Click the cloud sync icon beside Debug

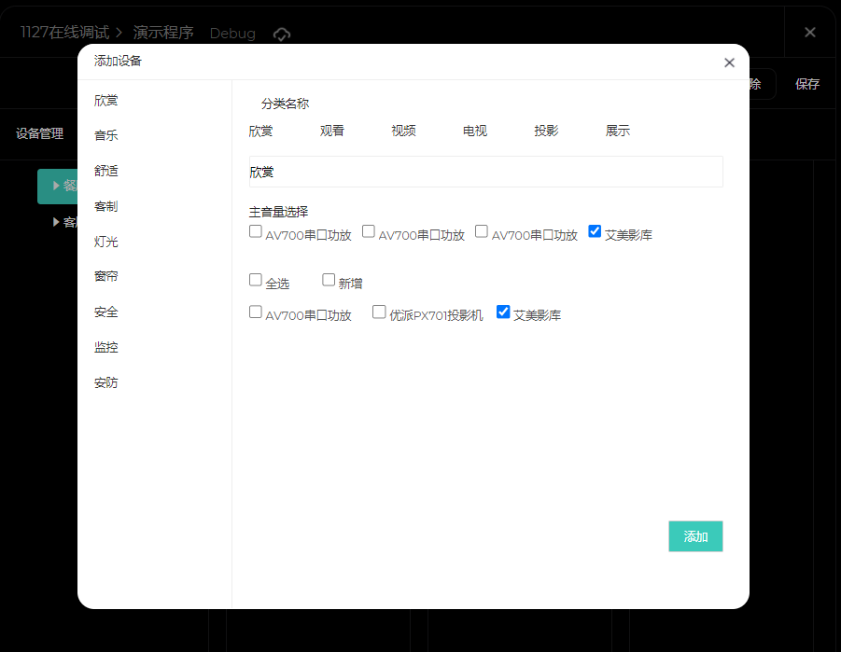click(282, 34)
